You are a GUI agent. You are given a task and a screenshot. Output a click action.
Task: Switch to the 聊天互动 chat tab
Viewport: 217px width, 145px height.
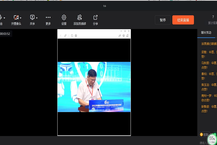click(x=206, y=33)
